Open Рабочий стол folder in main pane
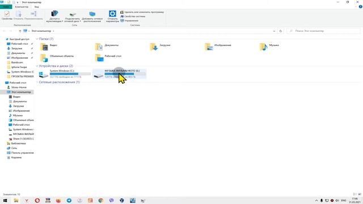Image resolution: width=363 pixels, height=204 pixels. (x=108, y=58)
